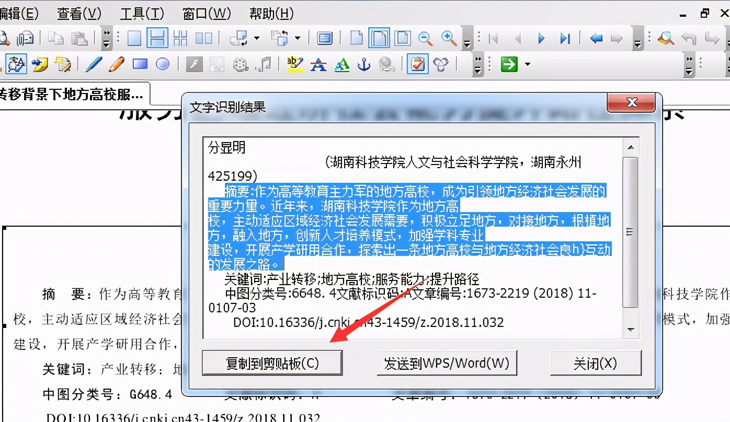Click the recognition result scrollbar down arrow
Viewport: 730px width, 422px height.
click(x=631, y=330)
